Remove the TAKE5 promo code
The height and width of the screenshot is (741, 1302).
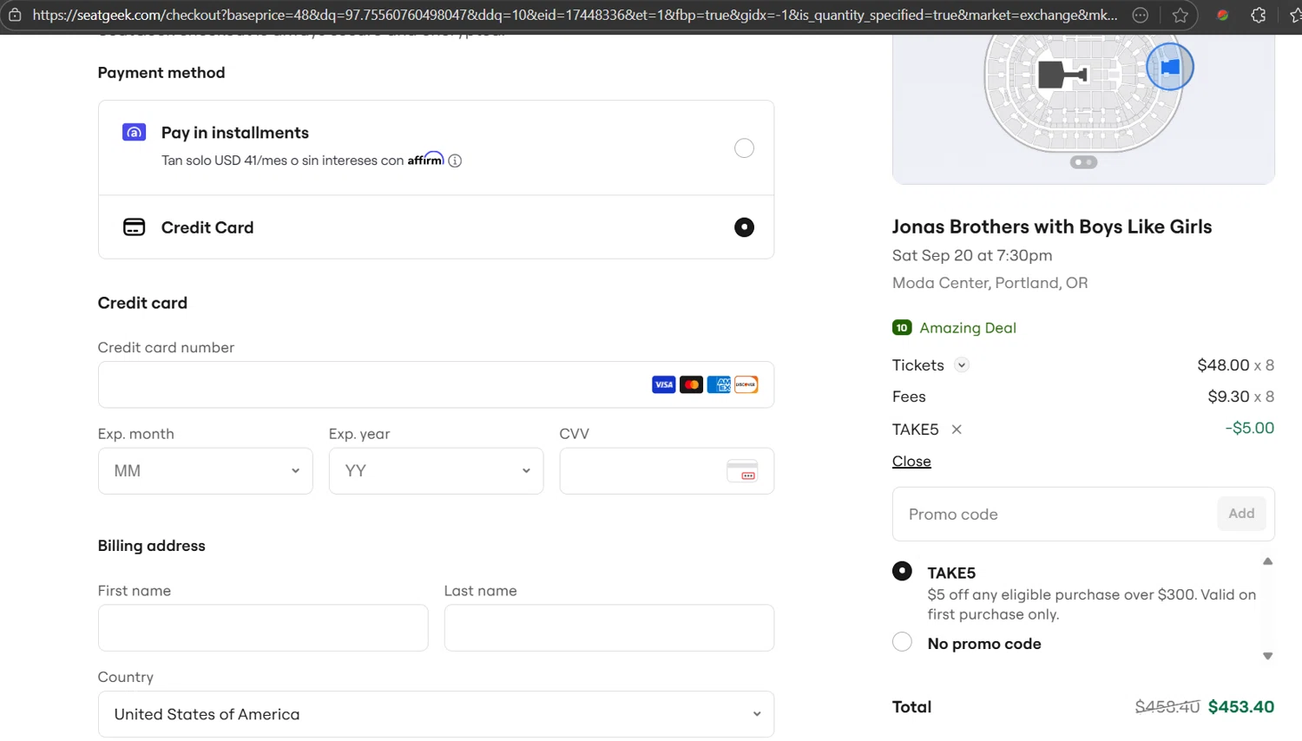click(957, 430)
